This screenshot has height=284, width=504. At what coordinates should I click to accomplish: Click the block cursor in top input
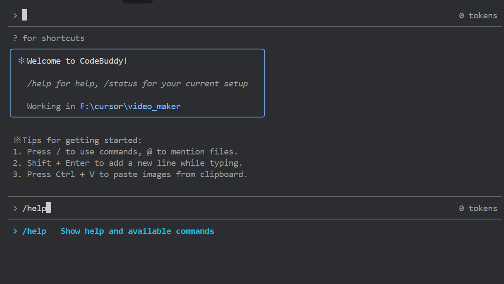(x=25, y=15)
